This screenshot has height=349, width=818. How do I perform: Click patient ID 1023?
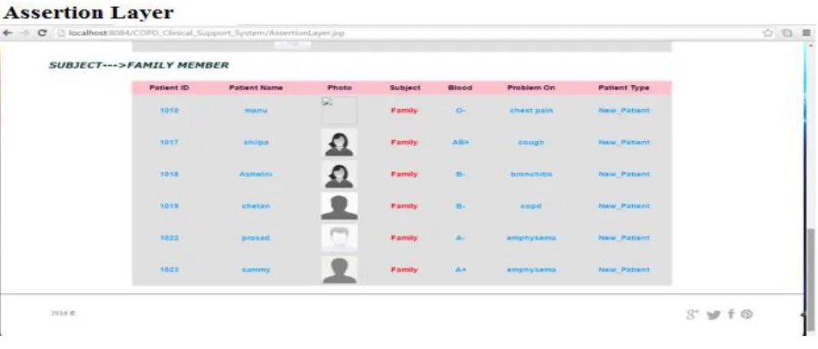tap(169, 269)
